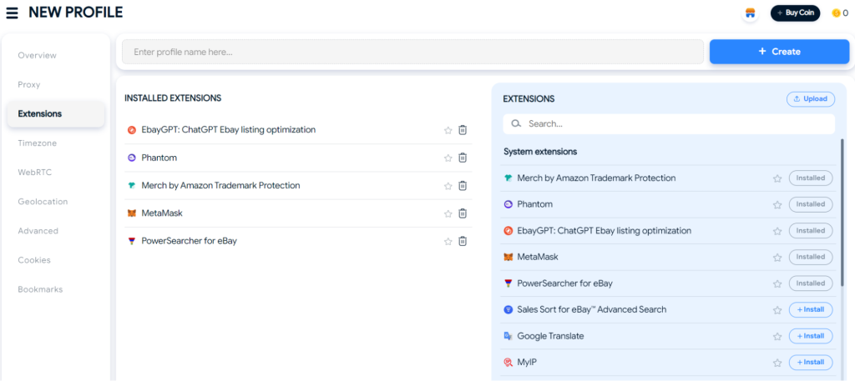Click EbayGPT icon in system extensions
This screenshot has width=855, height=381.
click(x=508, y=231)
